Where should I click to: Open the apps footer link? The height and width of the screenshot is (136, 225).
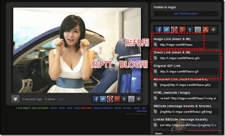pyautogui.click(x=137, y=108)
